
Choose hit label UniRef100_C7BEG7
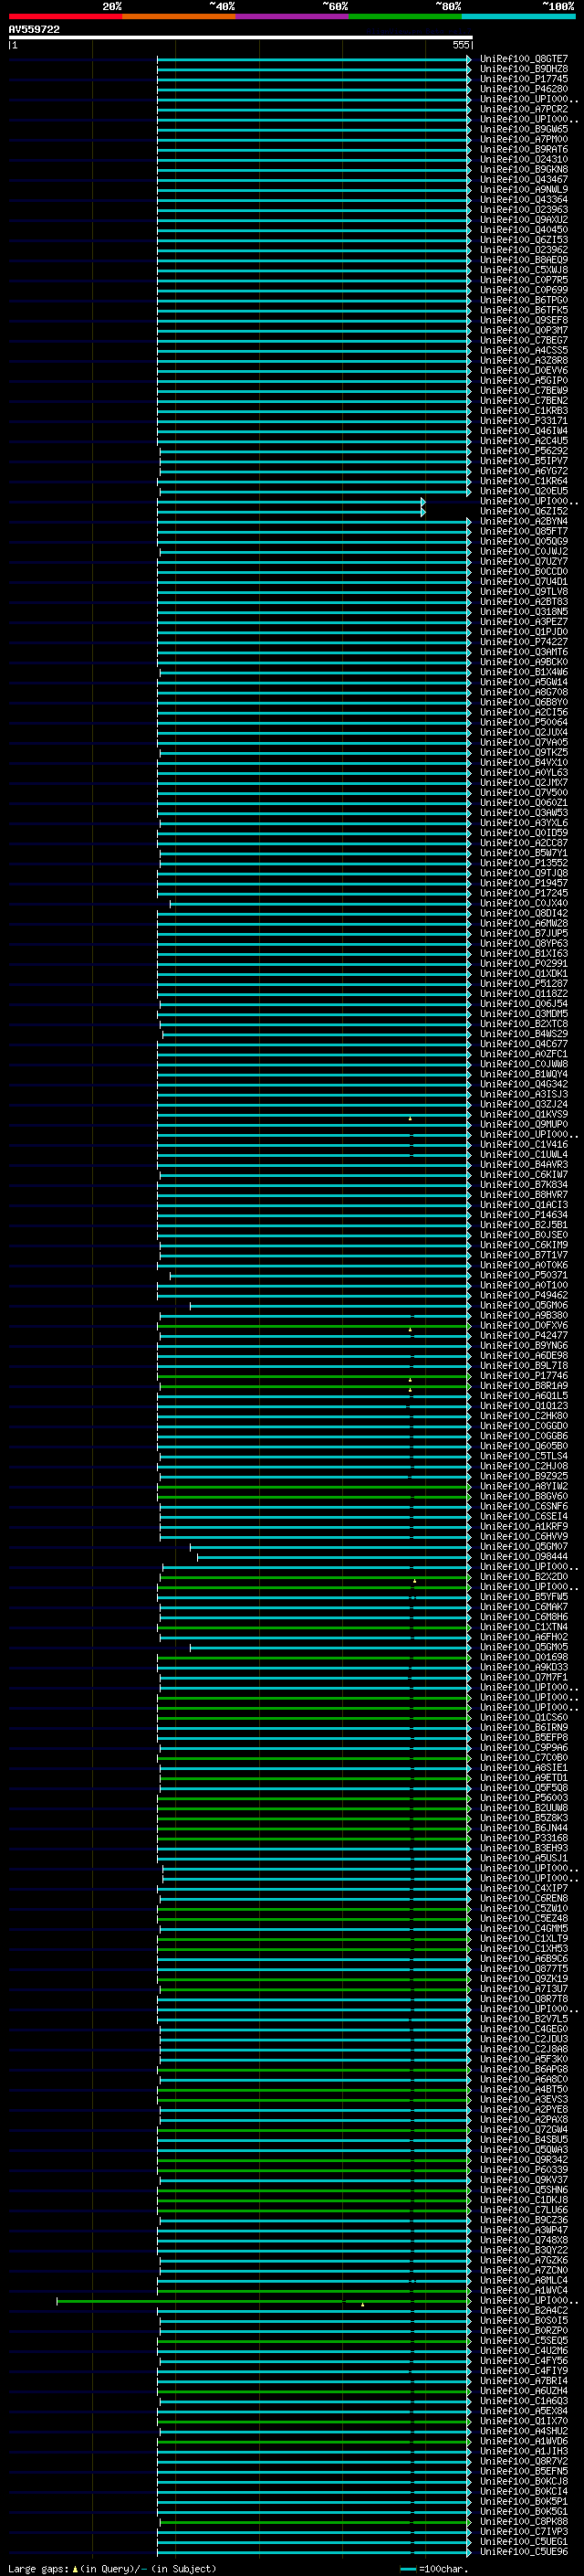[523, 340]
